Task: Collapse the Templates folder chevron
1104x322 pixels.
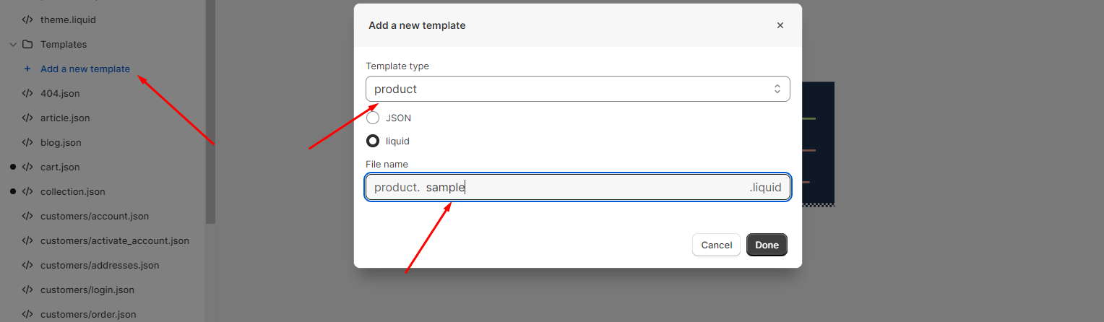Action: coord(13,45)
